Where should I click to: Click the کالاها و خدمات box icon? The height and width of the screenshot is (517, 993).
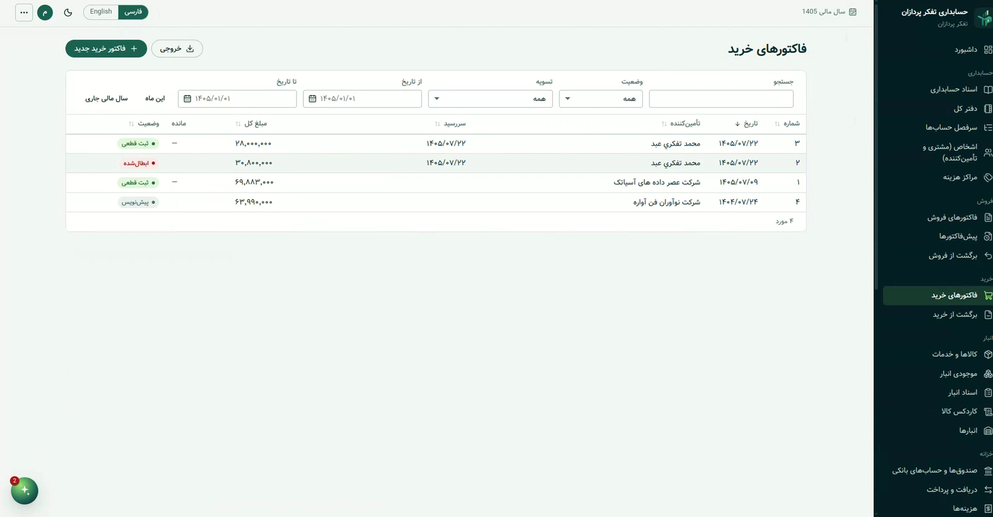tap(988, 354)
